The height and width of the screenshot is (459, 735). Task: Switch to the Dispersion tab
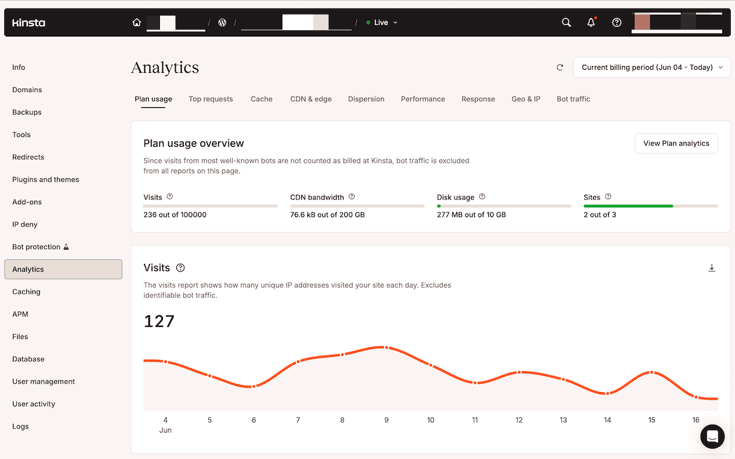pos(366,99)
